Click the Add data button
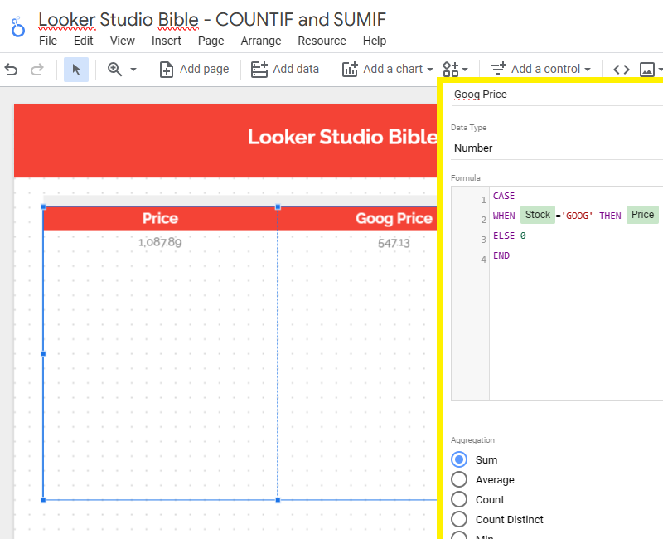Screen dimensions: 663x539 285,70
